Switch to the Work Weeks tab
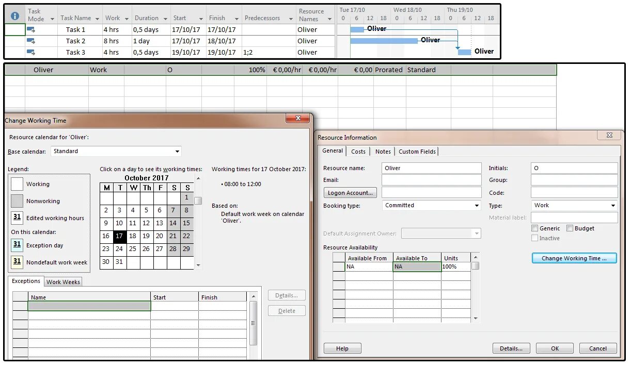 63,282
